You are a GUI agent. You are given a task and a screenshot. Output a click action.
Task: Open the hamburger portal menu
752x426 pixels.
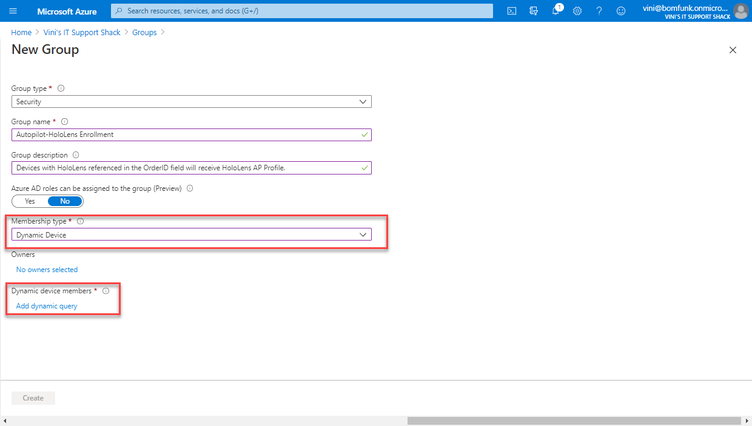coord(13,11)
